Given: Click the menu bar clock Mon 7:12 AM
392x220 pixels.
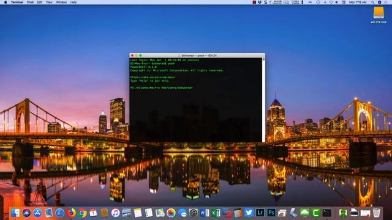Looking at the screenshot, I should 358,2.
